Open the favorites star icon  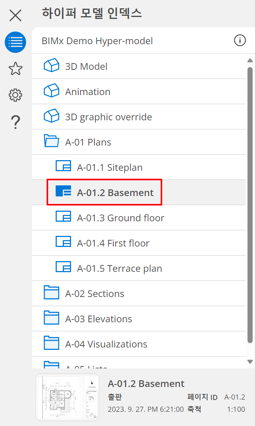click(x=15, y=69)
